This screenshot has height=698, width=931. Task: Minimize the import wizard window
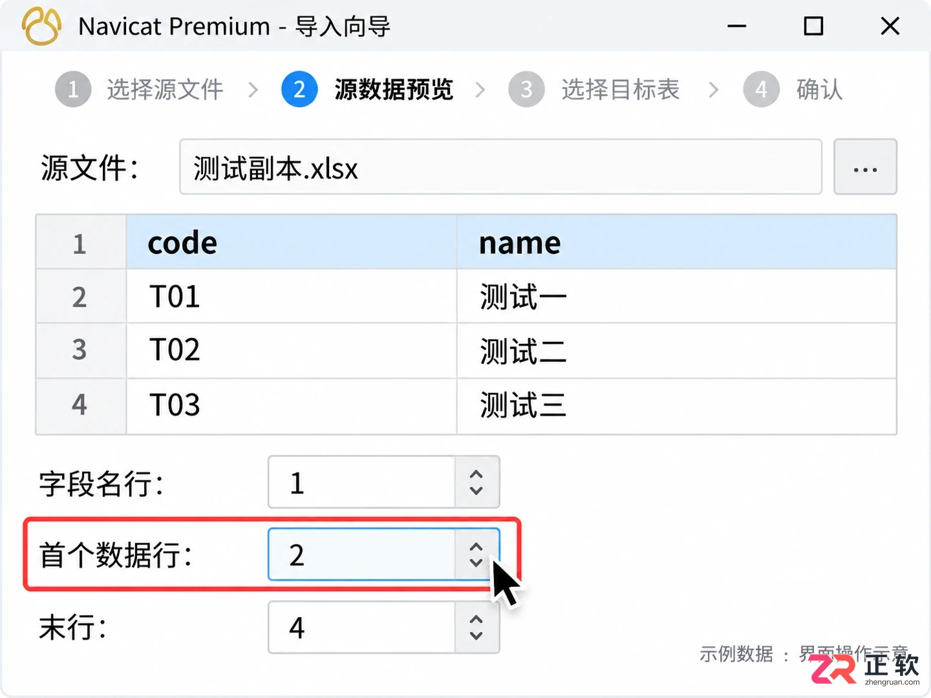737,26
